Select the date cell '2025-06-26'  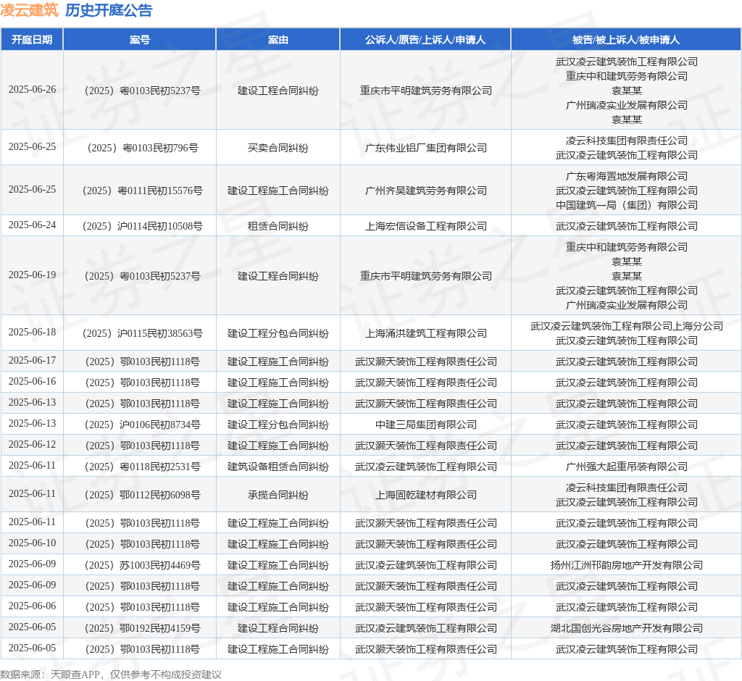(x=32, y=89)
